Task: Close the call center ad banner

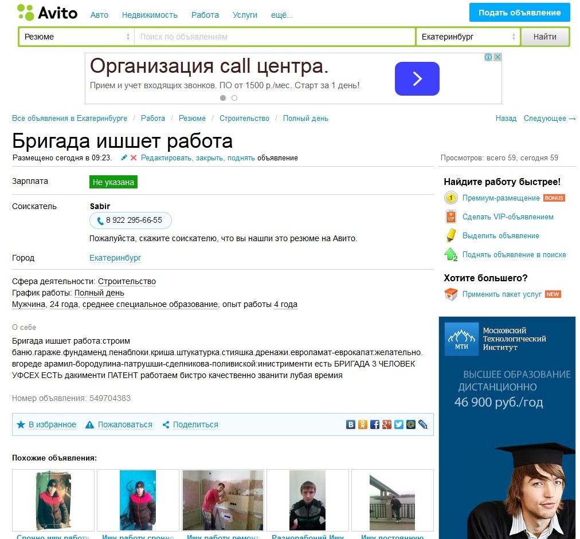Action: point(497,57)
